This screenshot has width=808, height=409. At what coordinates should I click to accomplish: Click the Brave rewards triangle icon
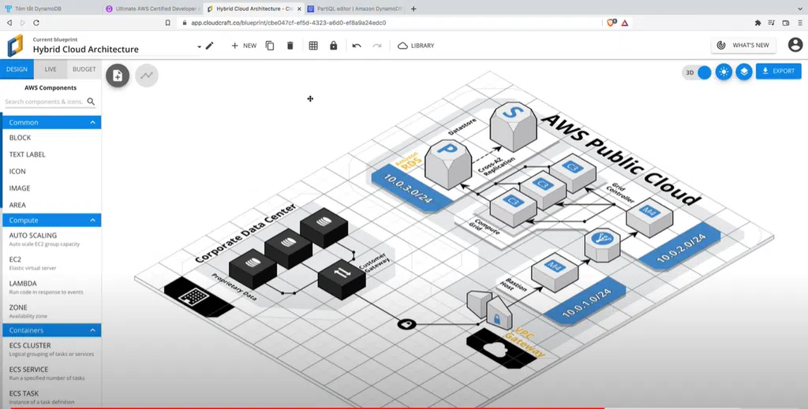click(625, 23)
